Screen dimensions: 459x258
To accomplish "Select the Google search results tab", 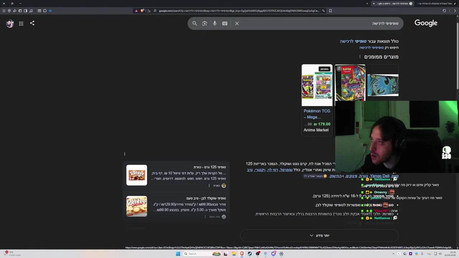I will 393,4.
